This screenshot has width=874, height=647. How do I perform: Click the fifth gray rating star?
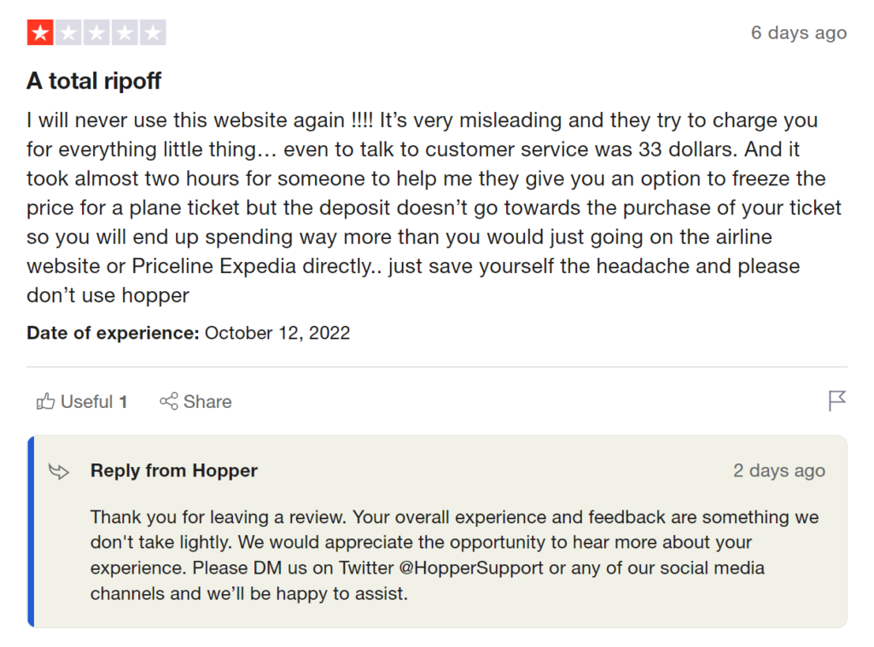point(152,32)
